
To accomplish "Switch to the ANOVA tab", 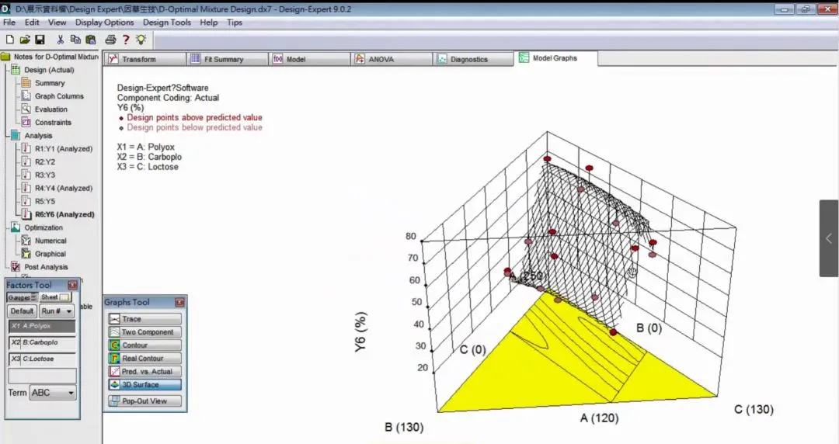I will coord(392,59).
